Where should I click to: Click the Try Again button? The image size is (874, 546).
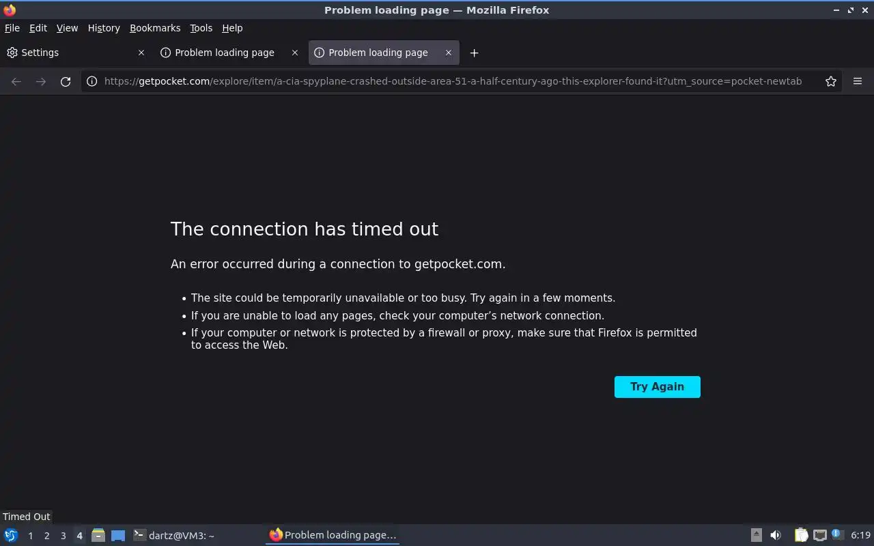[658, 387]
